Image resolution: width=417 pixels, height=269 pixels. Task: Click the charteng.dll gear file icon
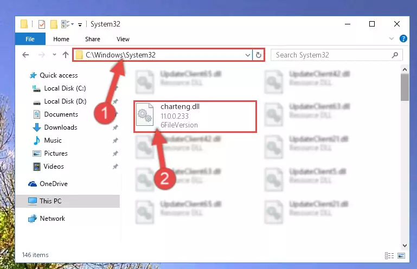(145, 114)
